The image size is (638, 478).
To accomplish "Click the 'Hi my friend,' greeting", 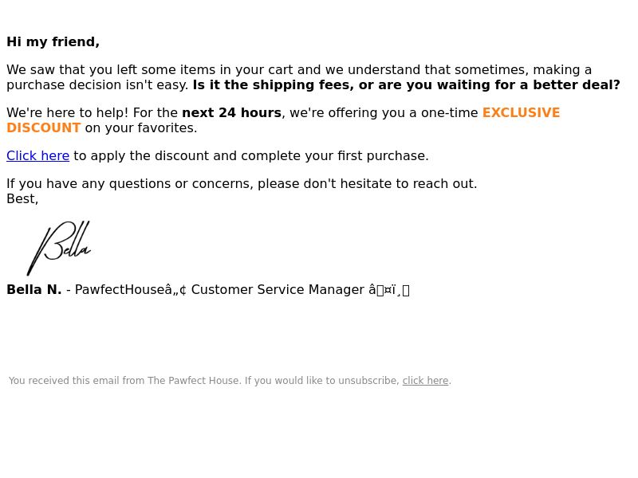I will click(53, 42).
